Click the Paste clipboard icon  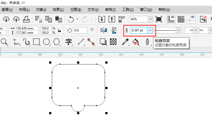coord(59,19)
